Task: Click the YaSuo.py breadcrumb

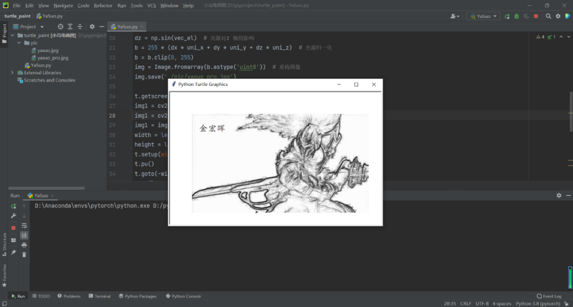Action: 50,16
